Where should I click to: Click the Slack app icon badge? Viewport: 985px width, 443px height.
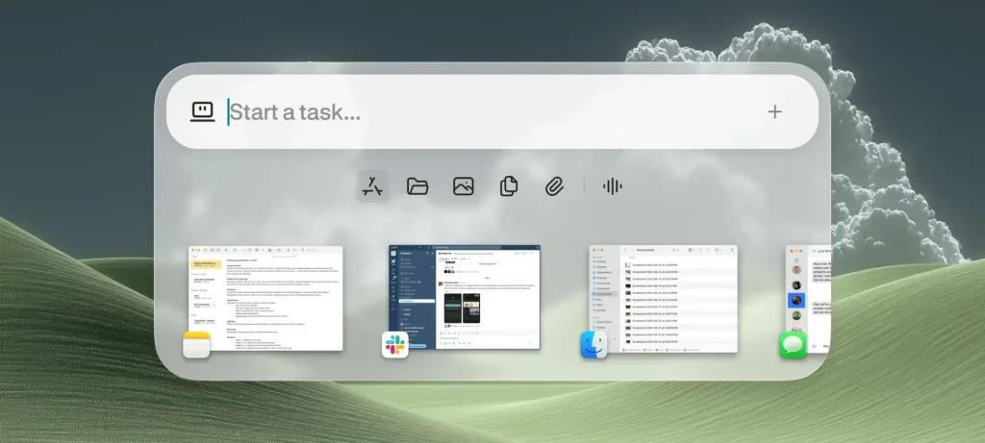tap(395, 345)
